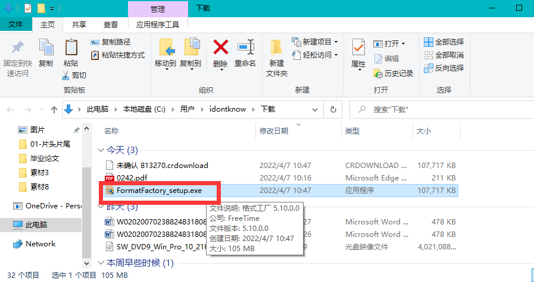
Task: Click the Rename (重命名) icon
Action: click(x=245, y=47)
